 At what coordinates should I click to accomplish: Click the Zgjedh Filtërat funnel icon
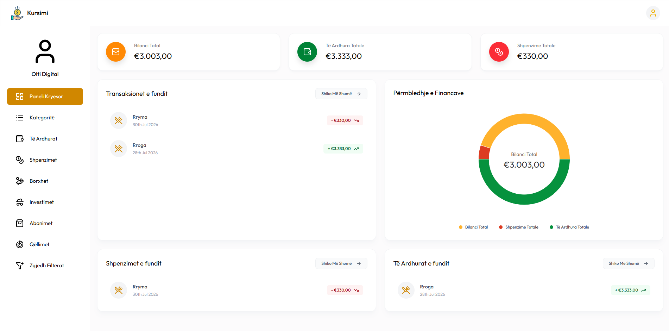pyautogui.click(x=20, y=266)
